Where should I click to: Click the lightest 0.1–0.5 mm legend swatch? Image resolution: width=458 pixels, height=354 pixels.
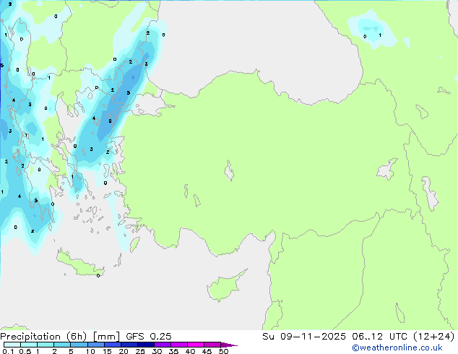point(12,345)
